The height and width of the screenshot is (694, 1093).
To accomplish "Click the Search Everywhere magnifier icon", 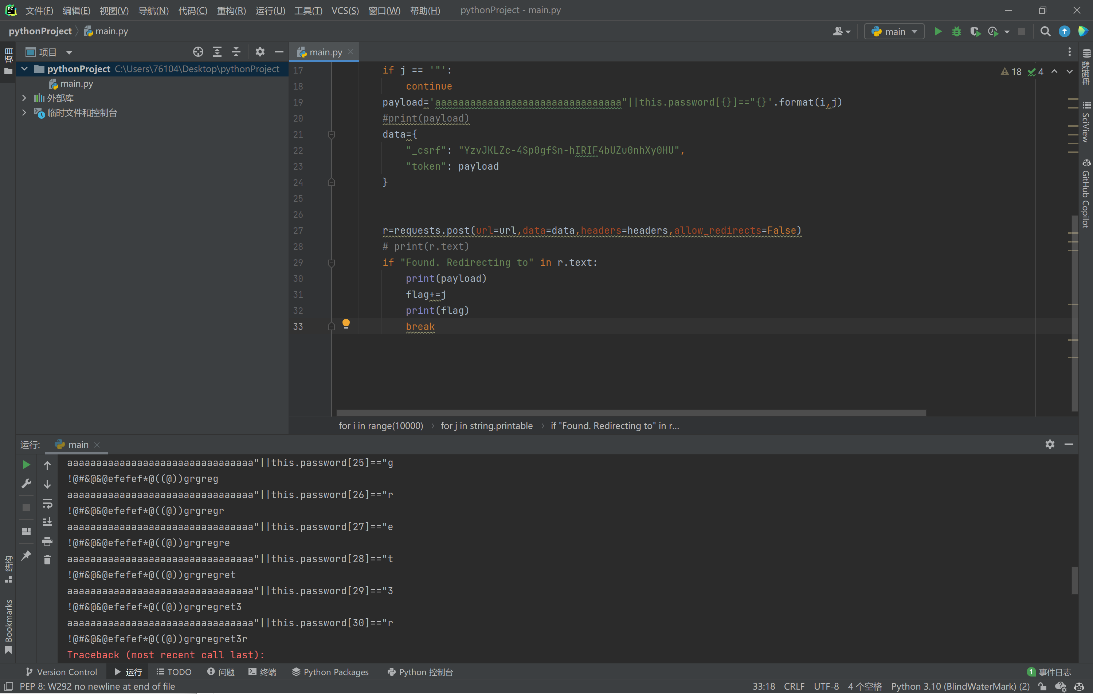I will coord(1045,31).
